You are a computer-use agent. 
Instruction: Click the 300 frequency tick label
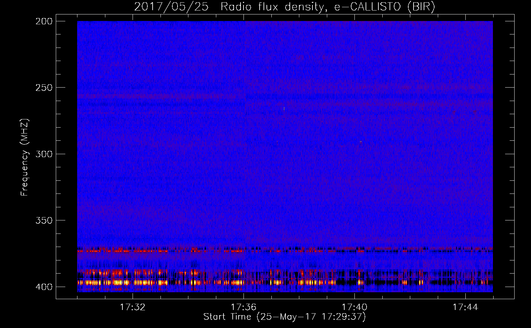click(44, 154)
